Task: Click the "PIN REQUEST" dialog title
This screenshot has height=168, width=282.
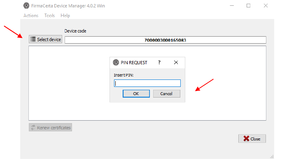Action: (134, 63)
